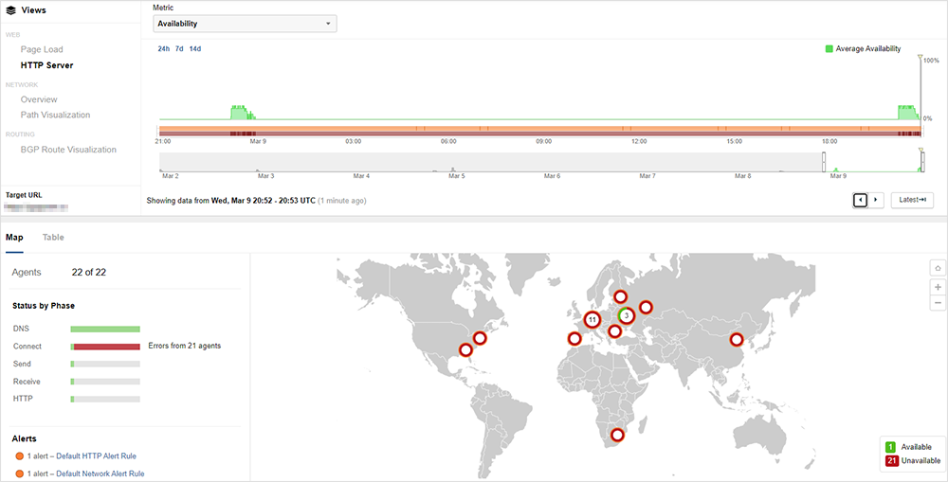This screenshot has height=482, width=948.
Task: Zoom out of the map with minus
Action: click(938, 303)
